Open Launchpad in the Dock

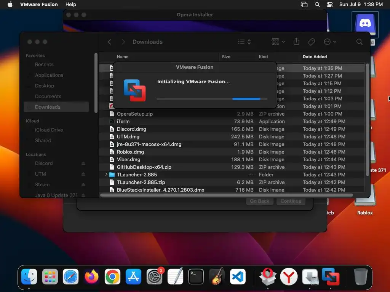click(50, 276)
